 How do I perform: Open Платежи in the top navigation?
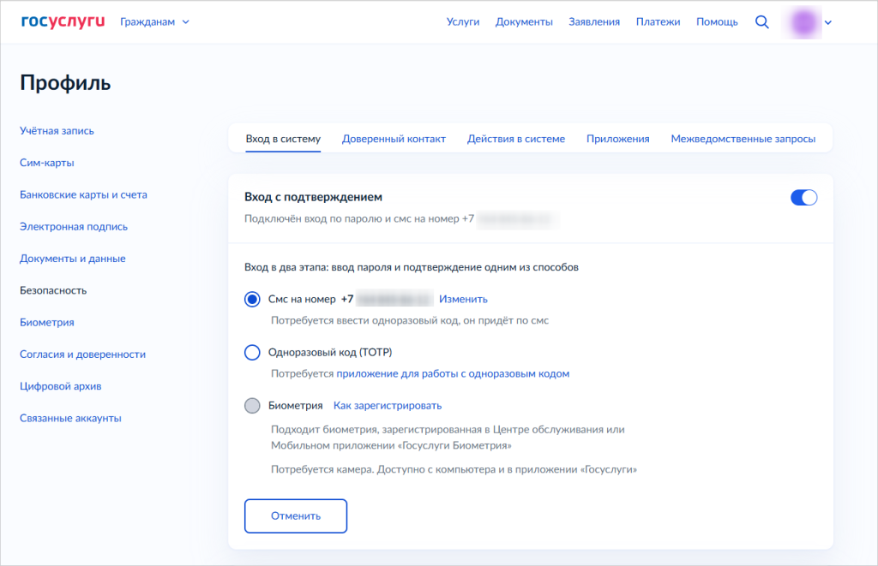(658, 22)
